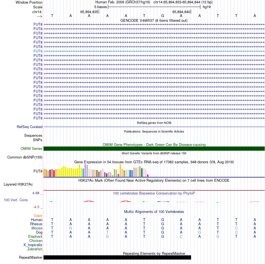Select the chr14: ruler label
Image resolution: width=265 pixels, height=264 pixels.
[37, 12]
